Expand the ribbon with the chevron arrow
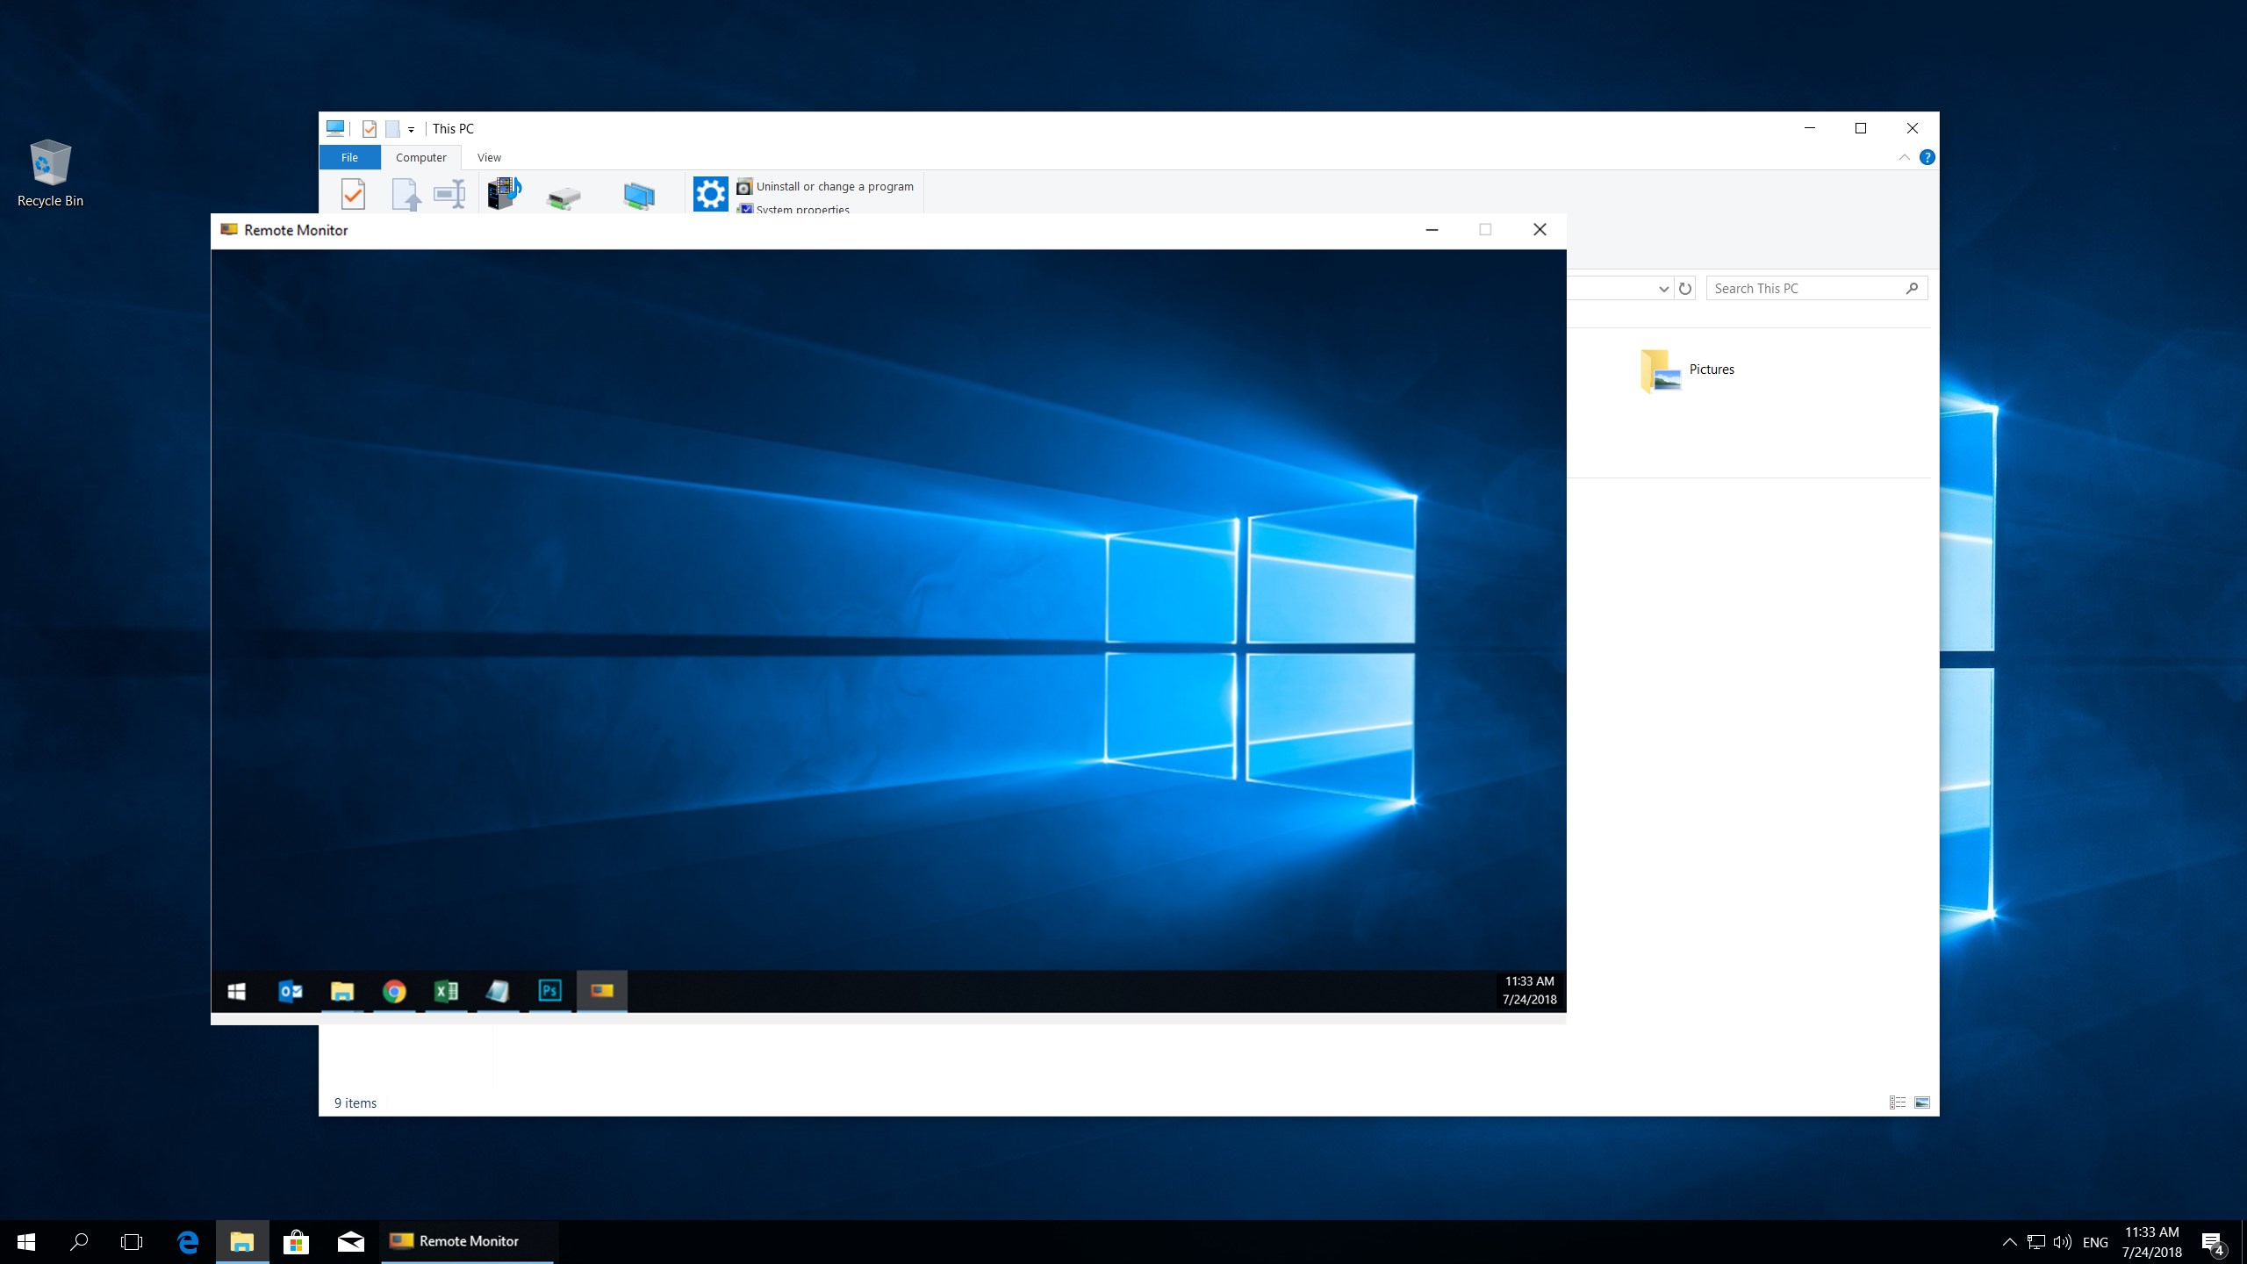 pyautogui.click(x=1903, y=157)
